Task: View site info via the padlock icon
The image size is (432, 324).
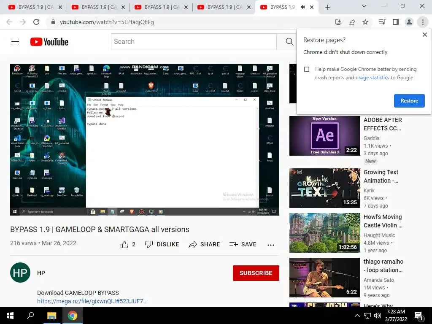Action: tap(53, 22)
